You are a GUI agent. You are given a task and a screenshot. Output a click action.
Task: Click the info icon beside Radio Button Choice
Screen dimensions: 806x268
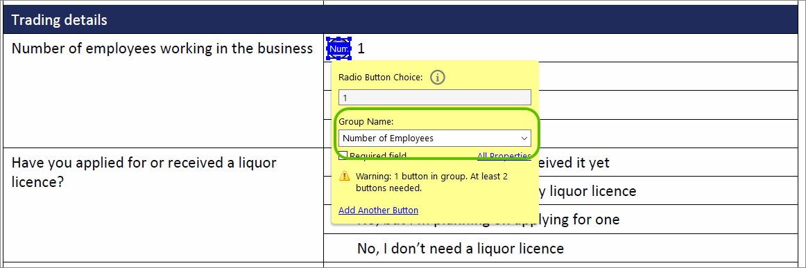pyautogui.click(x=438, y=78)
